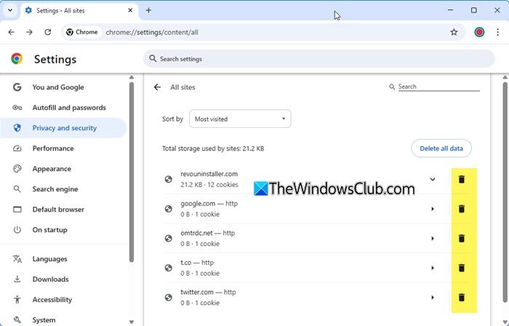Click sidebar scrollbar up arrow
Viewport: 509px width, 326px height.
pos(132,77)
